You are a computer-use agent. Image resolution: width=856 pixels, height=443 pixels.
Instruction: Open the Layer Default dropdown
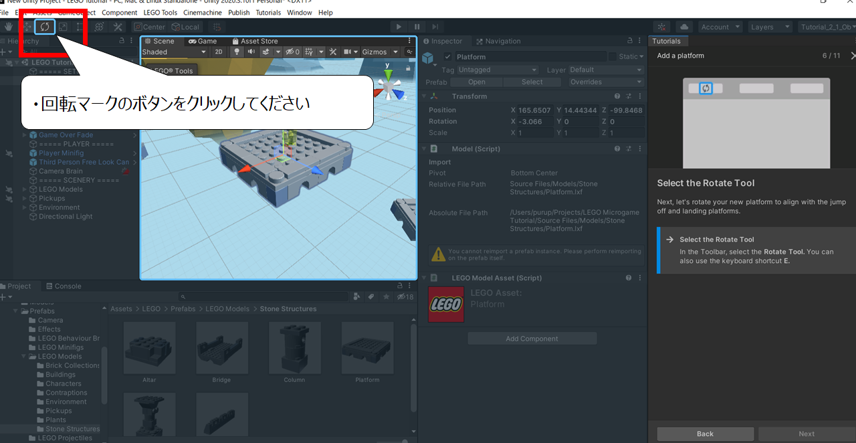[x=606, y=70]
